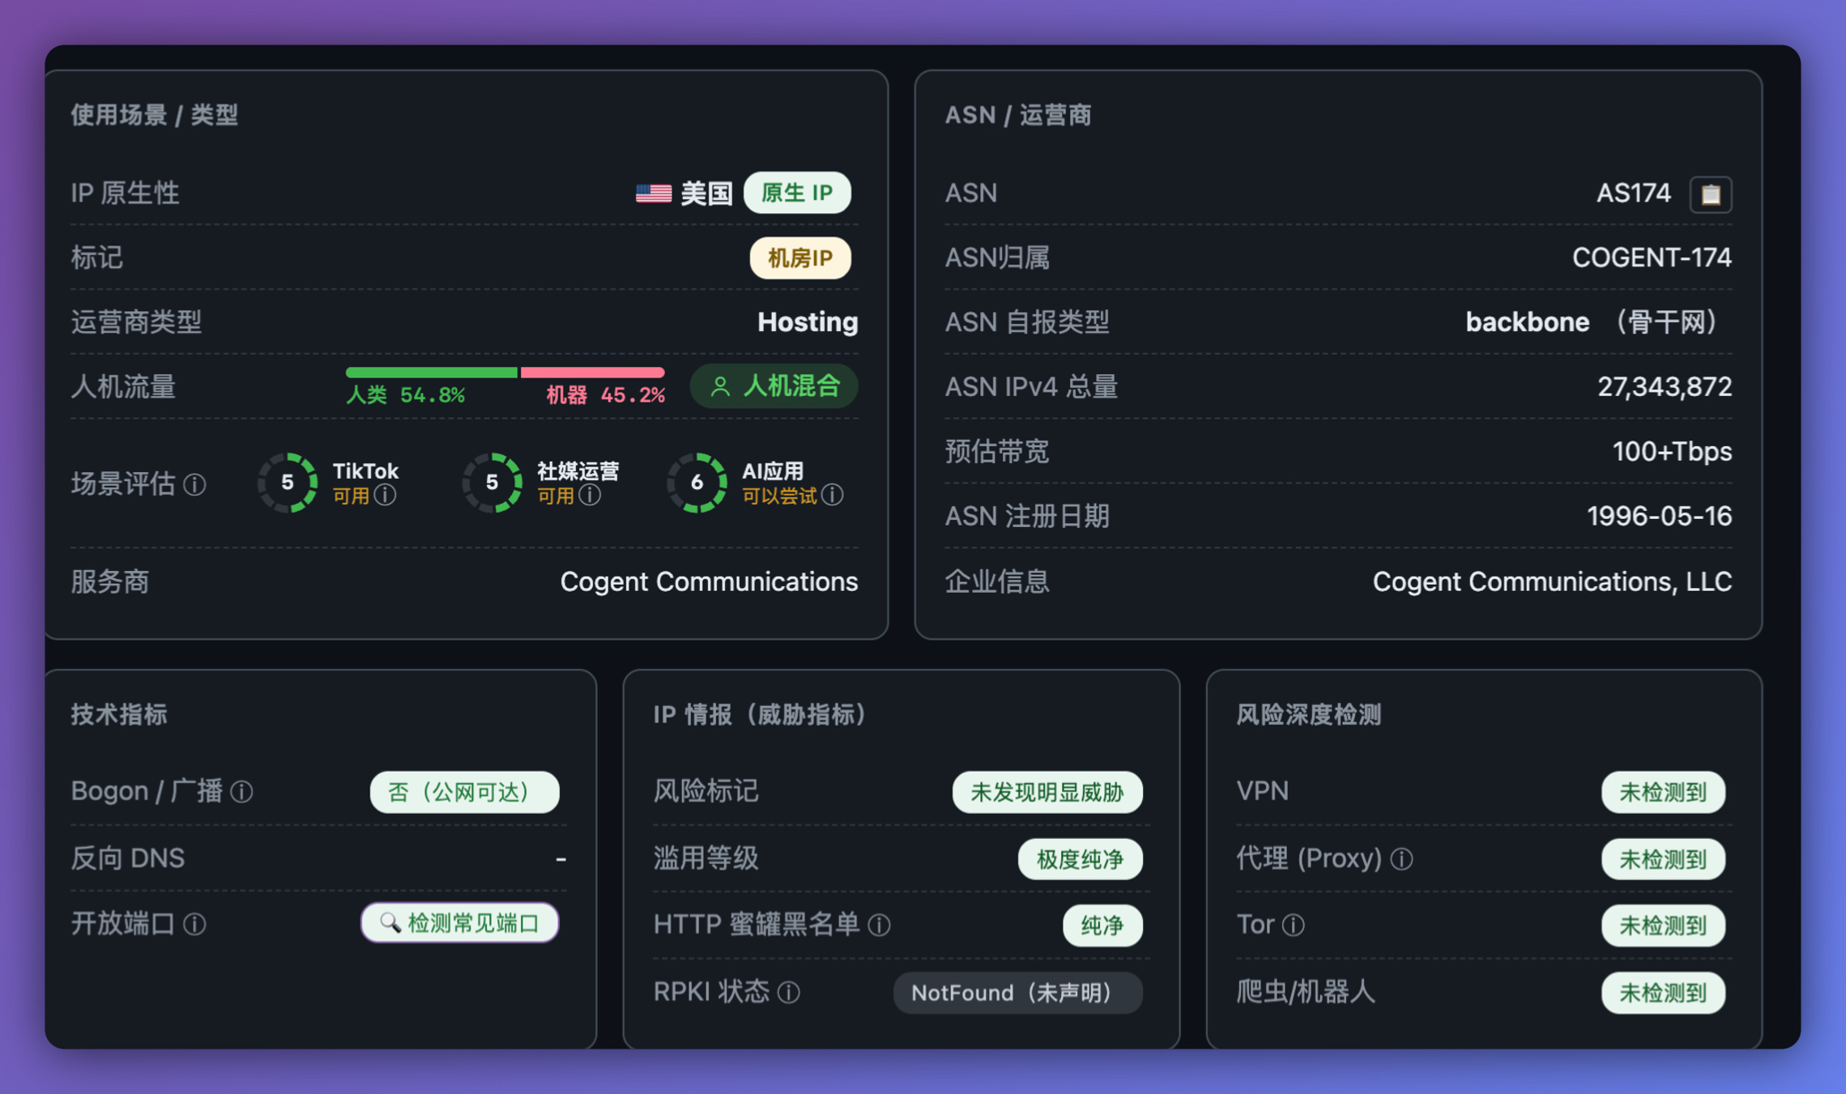Viewport: 1846px width, 1094px height.
Task: Click the 原生 IP badge
Action: 797,193
